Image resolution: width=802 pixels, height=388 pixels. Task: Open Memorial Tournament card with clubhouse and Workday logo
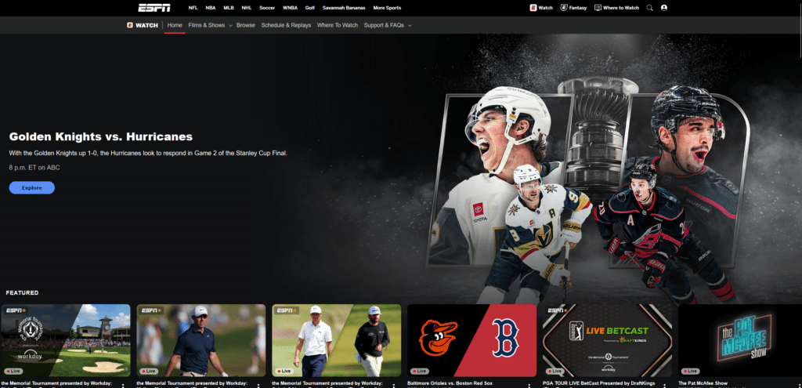pyautogui.click(x=66, y=340)
